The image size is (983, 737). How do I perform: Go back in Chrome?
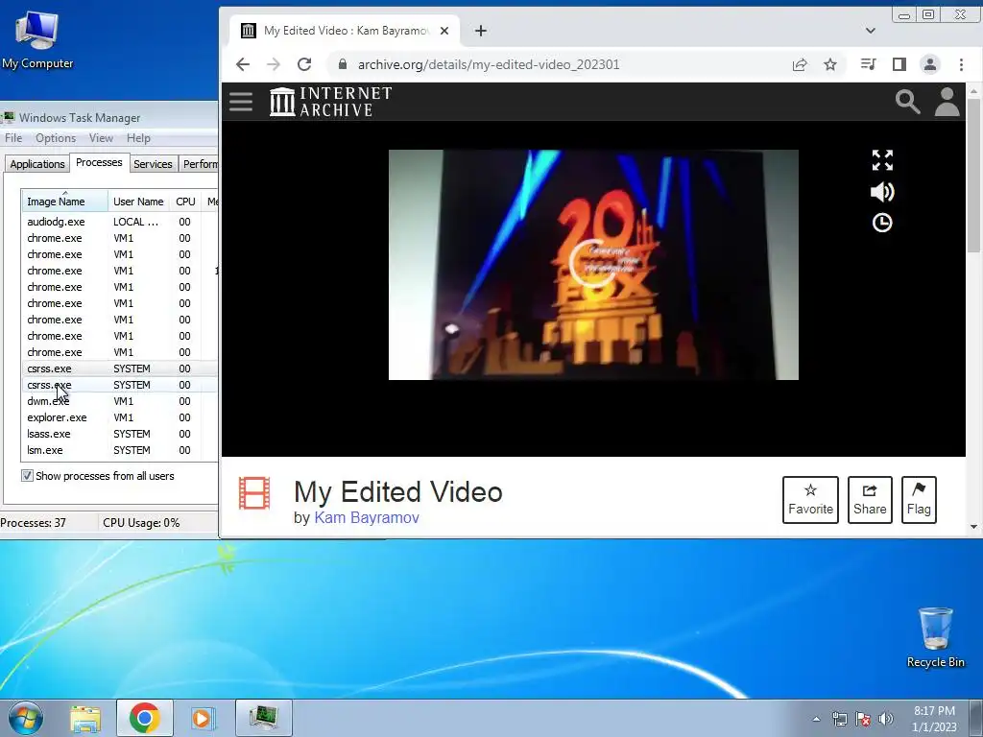coord(243,64)
